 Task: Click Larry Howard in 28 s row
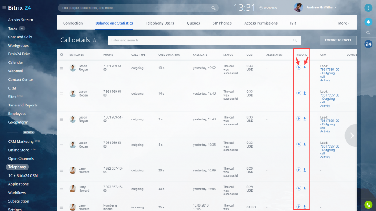(84, 170)
